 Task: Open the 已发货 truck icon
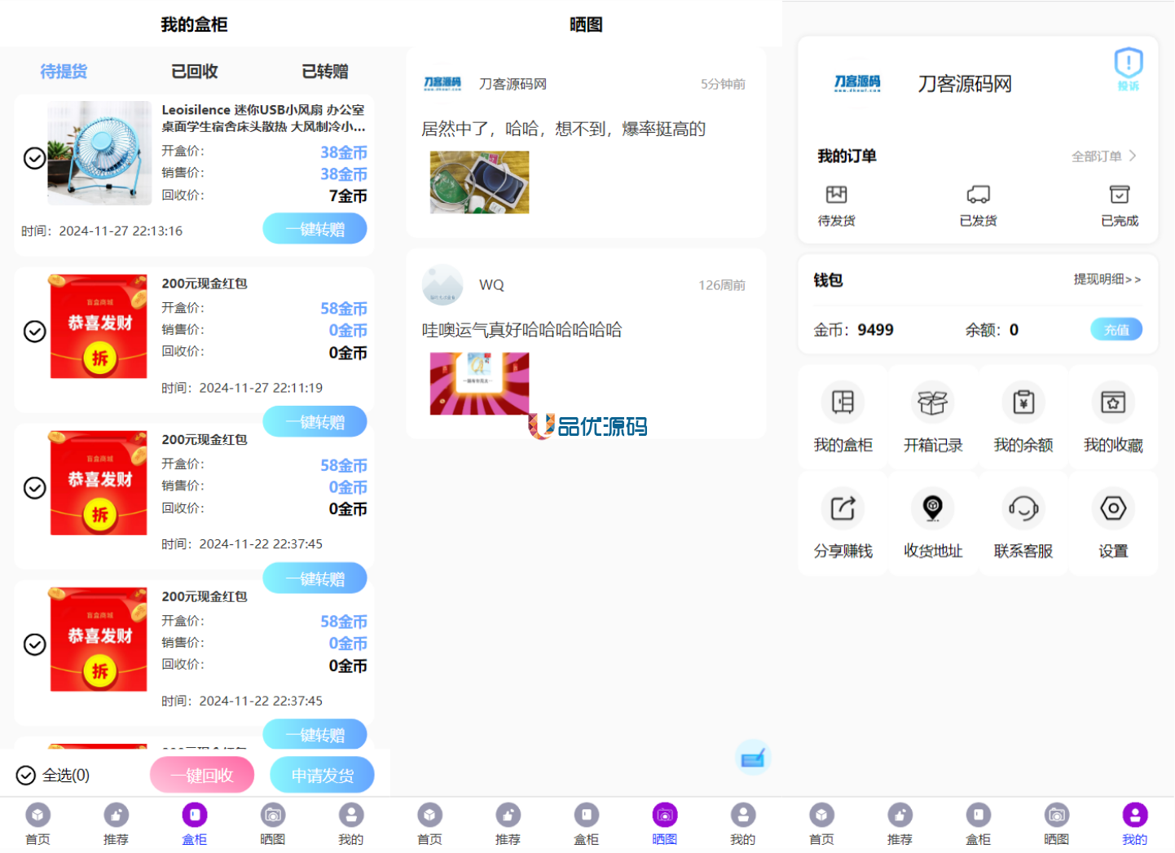978,195
